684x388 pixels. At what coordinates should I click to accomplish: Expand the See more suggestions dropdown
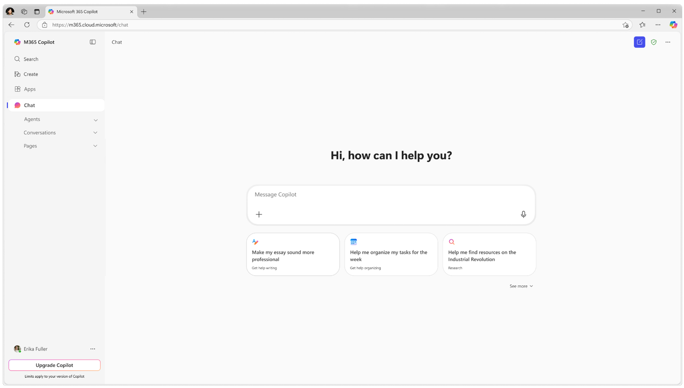[521, 286]
